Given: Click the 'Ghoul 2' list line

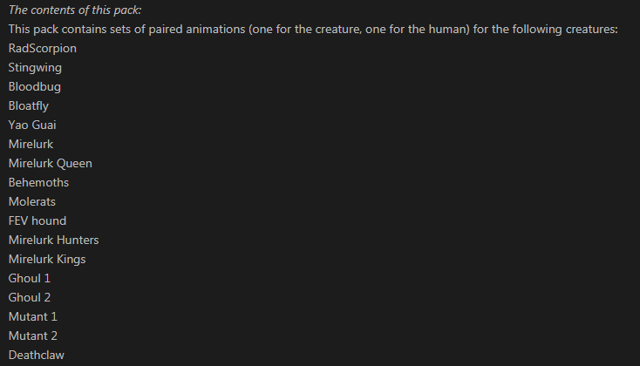Looking at the screenshot, I should click(x=30, y=298).
